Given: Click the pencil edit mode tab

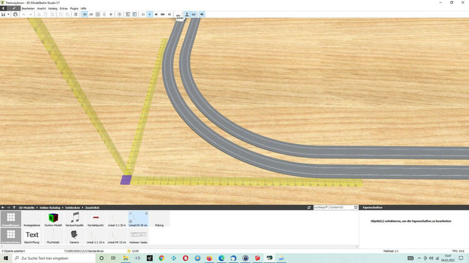Looking at the screenshot, I should pos(14,8).
